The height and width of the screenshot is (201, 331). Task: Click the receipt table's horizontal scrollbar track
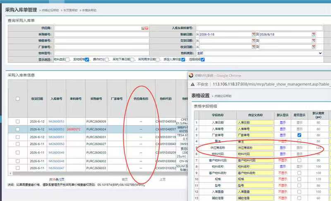tap(100, 173)
